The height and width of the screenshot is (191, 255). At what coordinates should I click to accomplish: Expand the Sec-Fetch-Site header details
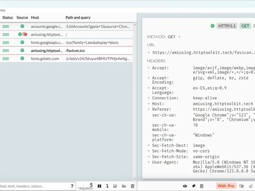click(149, 157)
